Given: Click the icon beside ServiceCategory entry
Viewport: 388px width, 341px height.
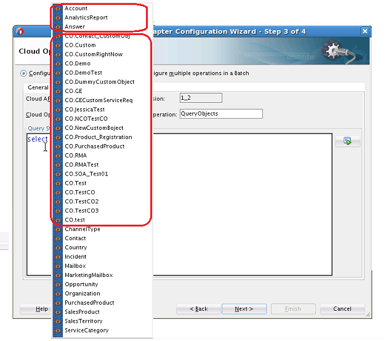Looking at the screenshot, I should point(58,331).
